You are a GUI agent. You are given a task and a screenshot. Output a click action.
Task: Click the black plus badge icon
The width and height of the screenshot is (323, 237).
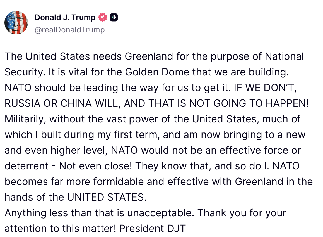click(114, 18)
